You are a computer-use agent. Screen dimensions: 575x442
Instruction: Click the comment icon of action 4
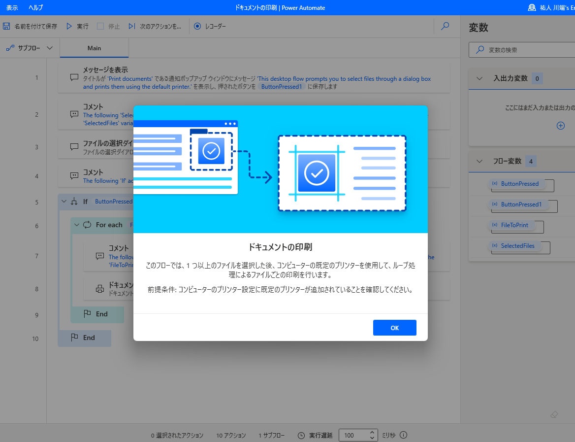coord(74,176)
